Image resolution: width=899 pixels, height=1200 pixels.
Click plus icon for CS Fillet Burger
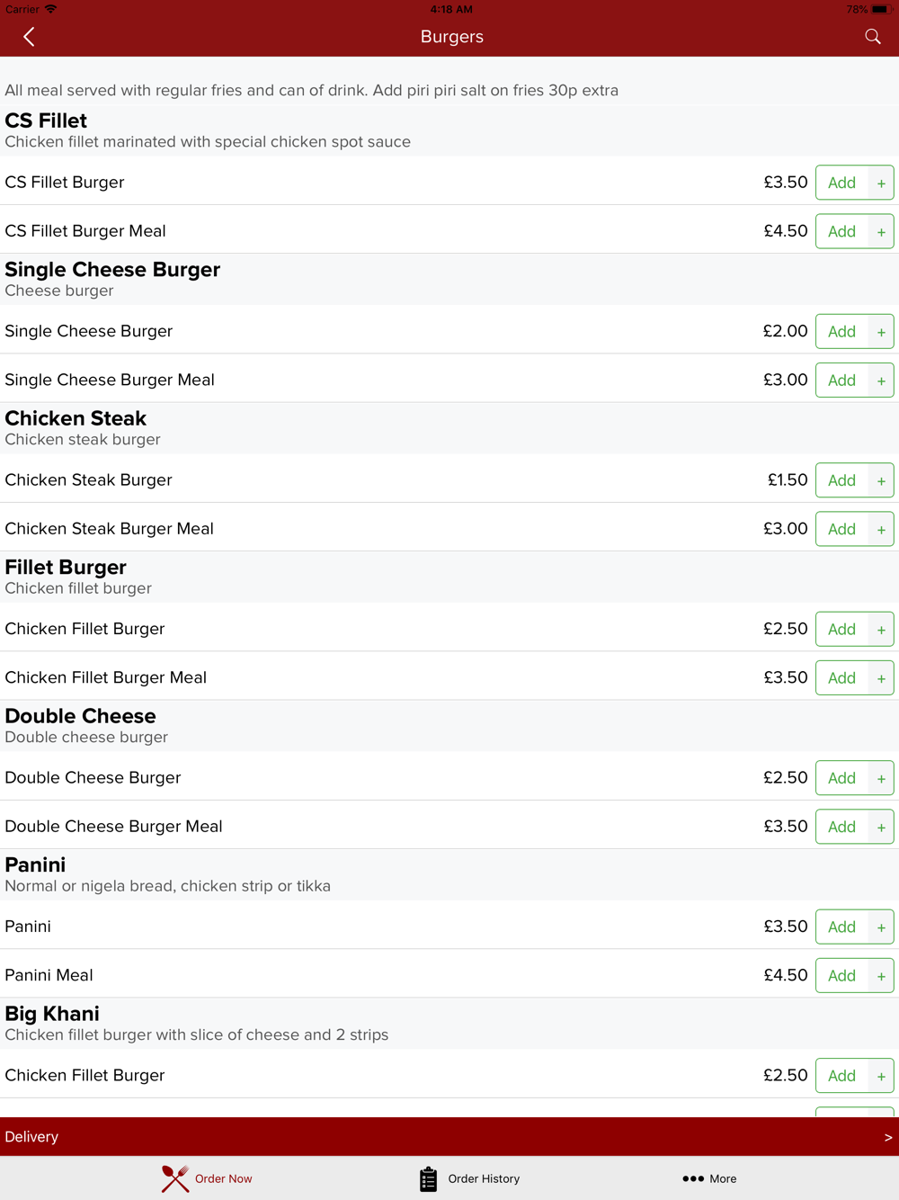tap(881, 183)
